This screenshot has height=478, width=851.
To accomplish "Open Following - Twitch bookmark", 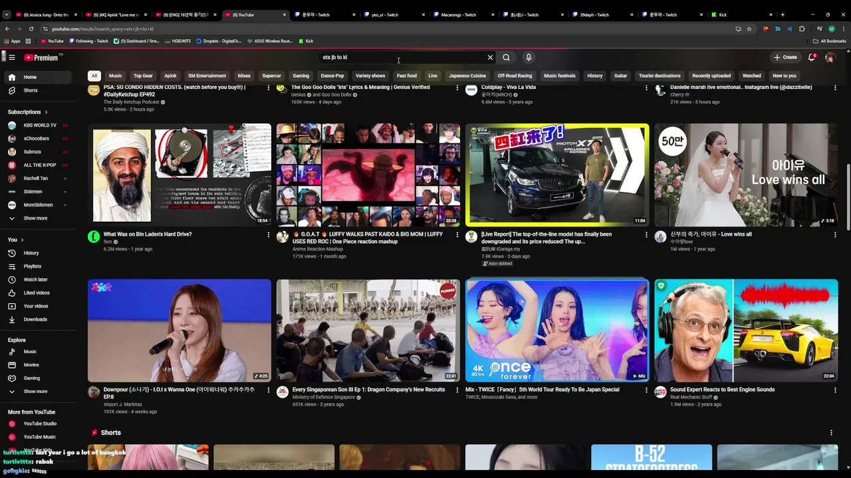I will [88, 41].
